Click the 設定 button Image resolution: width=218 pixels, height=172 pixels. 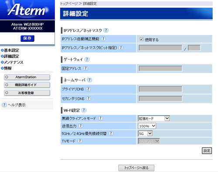[x=207, y=151]
